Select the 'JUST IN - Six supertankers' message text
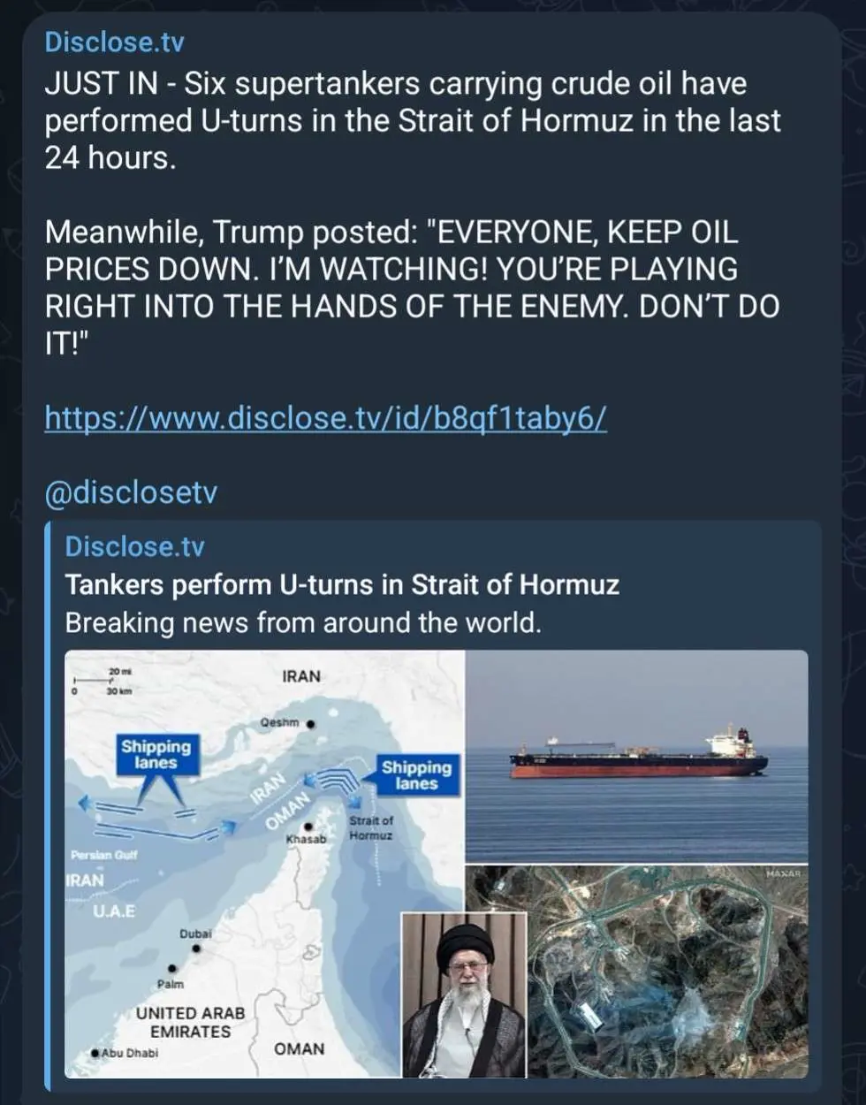866x1105 pixels. pyautogui.click(x=413, y=120)
